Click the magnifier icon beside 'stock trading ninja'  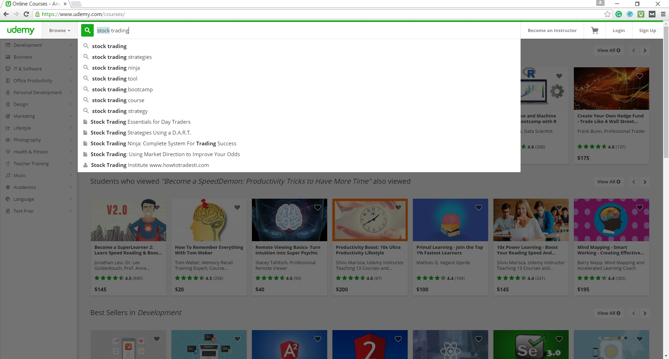(86, 68)
